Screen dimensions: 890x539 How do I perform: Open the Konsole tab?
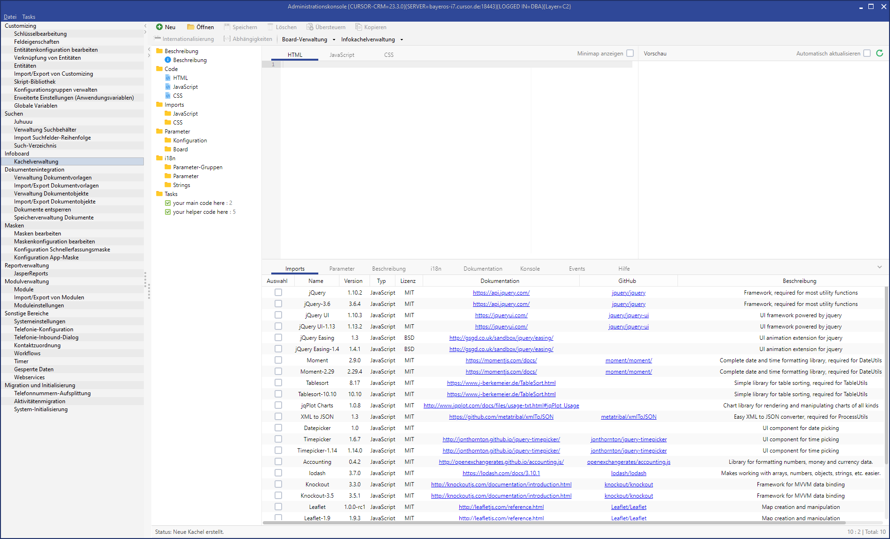530,269
